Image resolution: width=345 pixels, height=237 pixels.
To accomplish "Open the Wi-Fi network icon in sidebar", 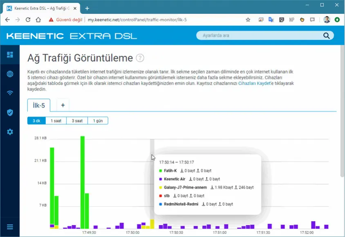I will pos(10,93).
